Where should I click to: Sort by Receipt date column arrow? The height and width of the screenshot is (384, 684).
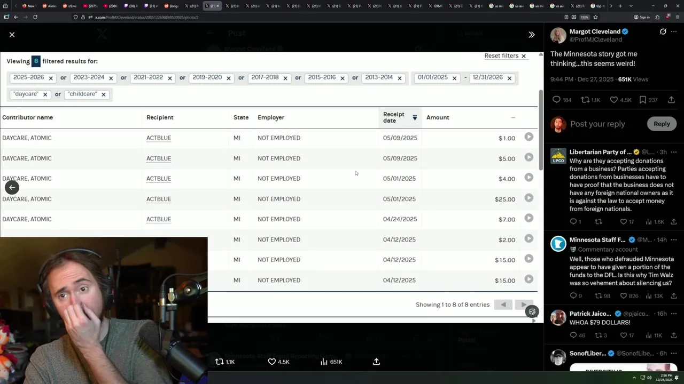tap(415, 117)
